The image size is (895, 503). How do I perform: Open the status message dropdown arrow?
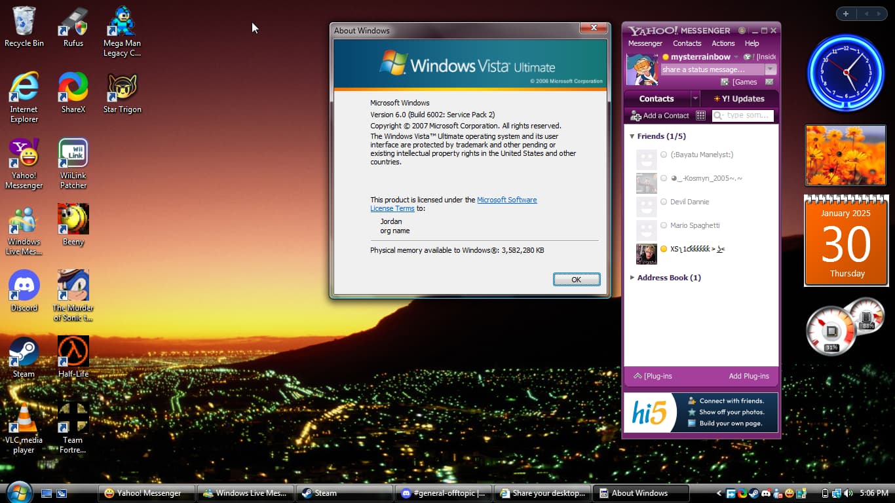[771, 69]
